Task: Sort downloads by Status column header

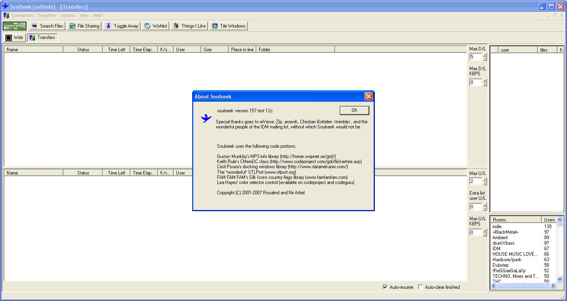Action: click(x=83, y=49)
